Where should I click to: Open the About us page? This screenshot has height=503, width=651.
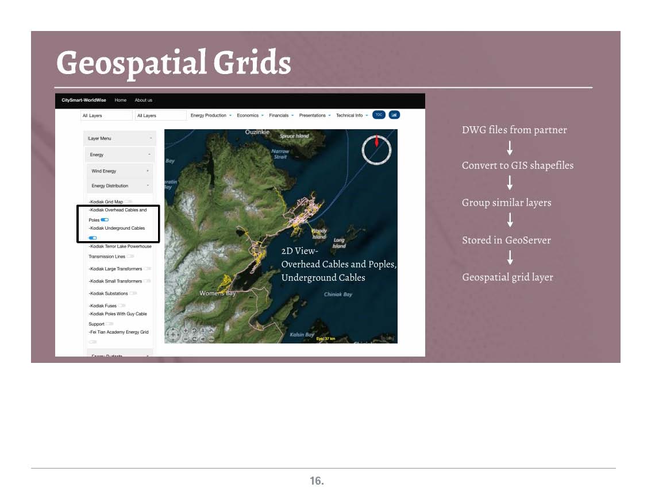[143, 100]
